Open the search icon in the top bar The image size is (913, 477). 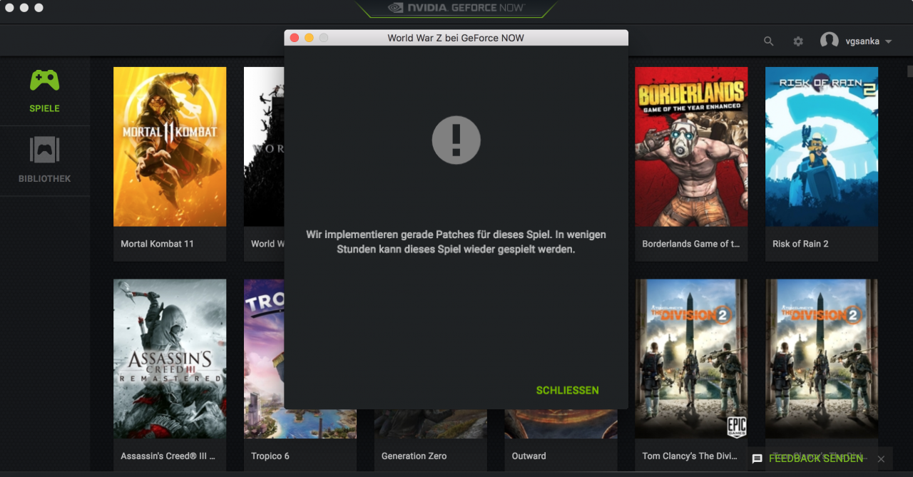coord(768,41)
